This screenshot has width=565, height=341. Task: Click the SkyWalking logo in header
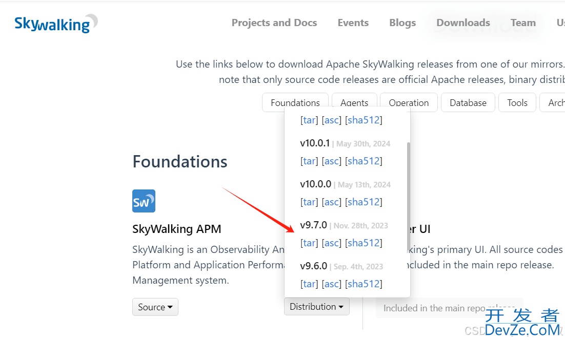coord(56,24)
